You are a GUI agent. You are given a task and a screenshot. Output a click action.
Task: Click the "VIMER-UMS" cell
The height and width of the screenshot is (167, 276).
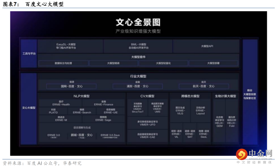pyautogui.click(x=157, y=108)
